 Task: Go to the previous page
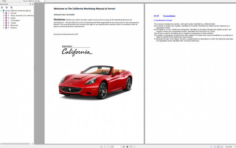(x=105, y=147)
